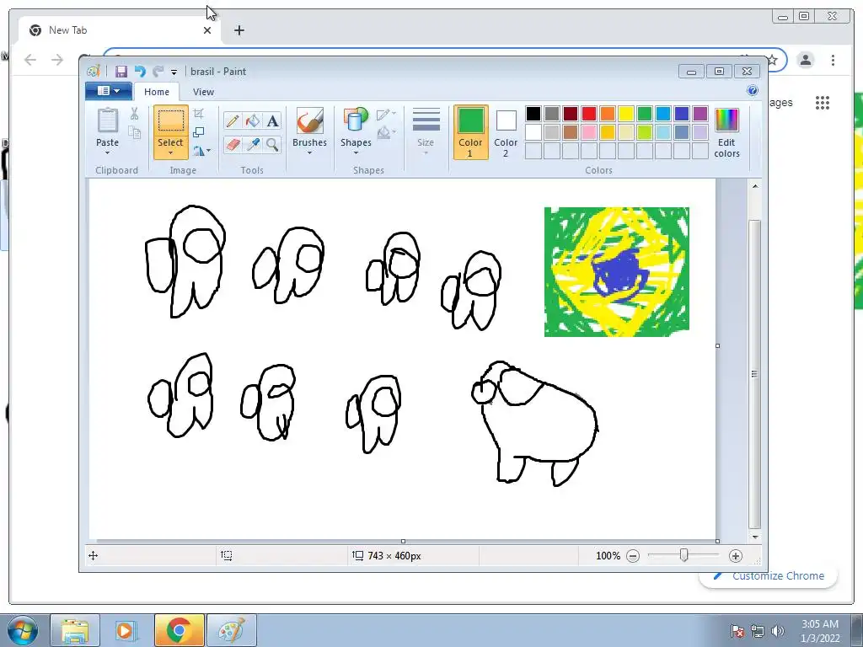Expand the Shapes dropdown arrow
863x647 pixels.
point(356,153)
